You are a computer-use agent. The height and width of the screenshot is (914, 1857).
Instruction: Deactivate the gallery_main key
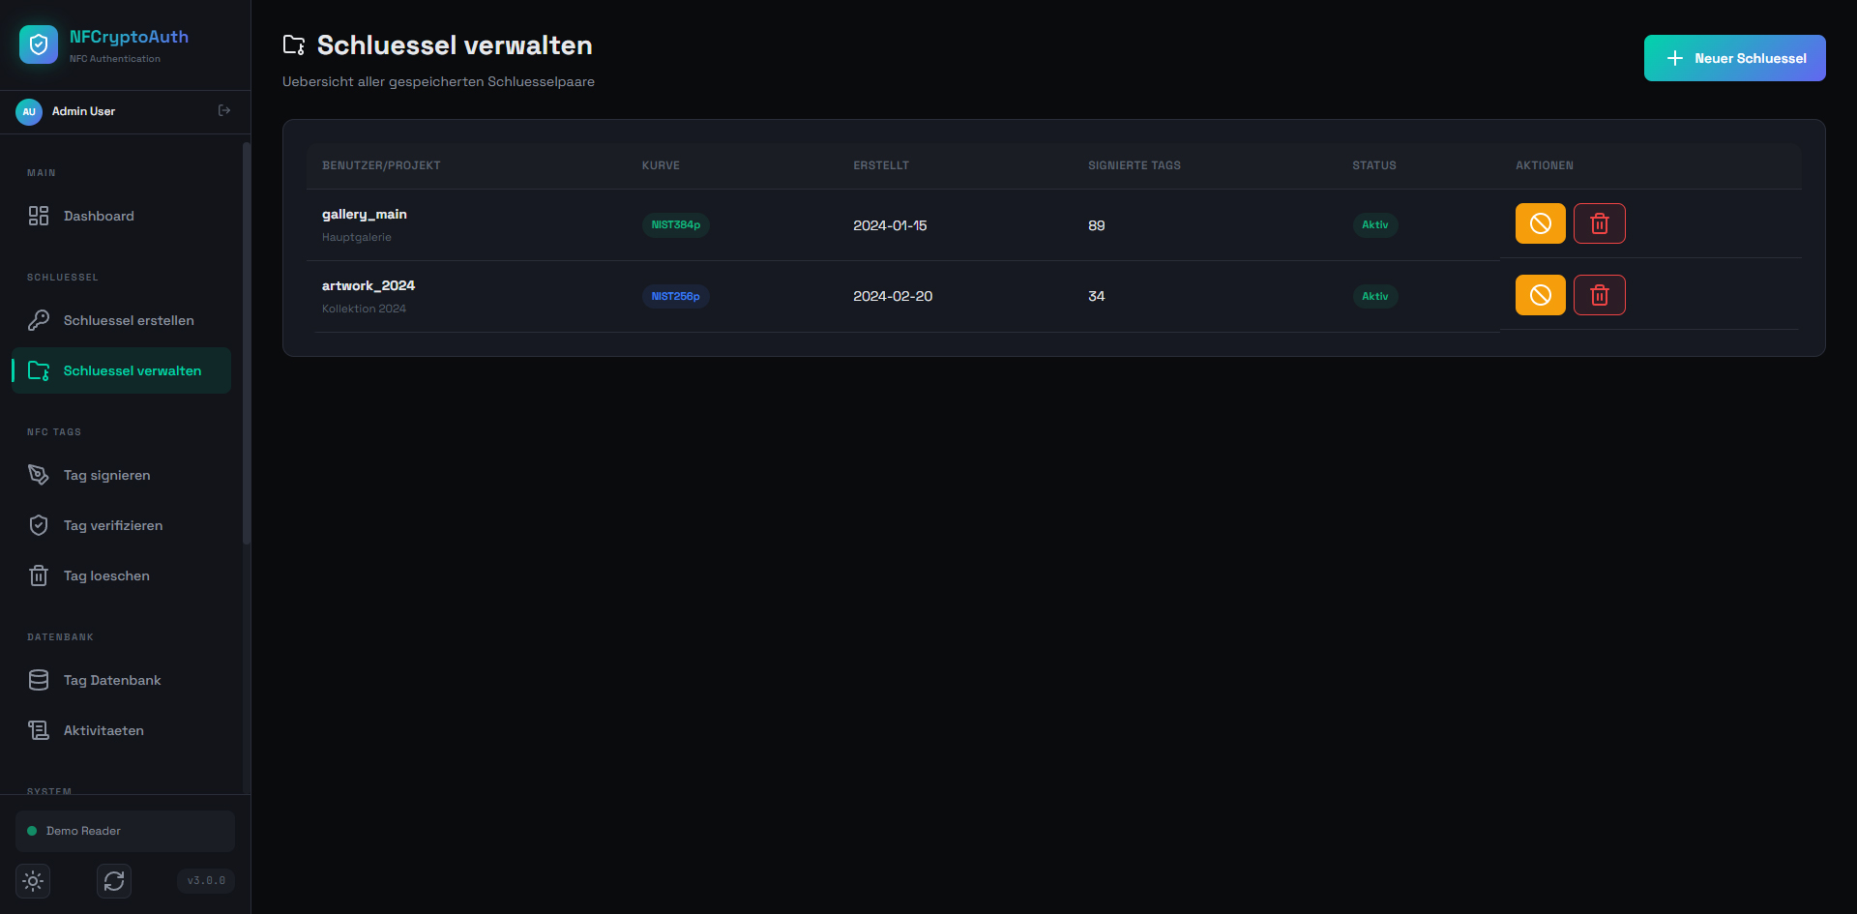click(1540, 224)
